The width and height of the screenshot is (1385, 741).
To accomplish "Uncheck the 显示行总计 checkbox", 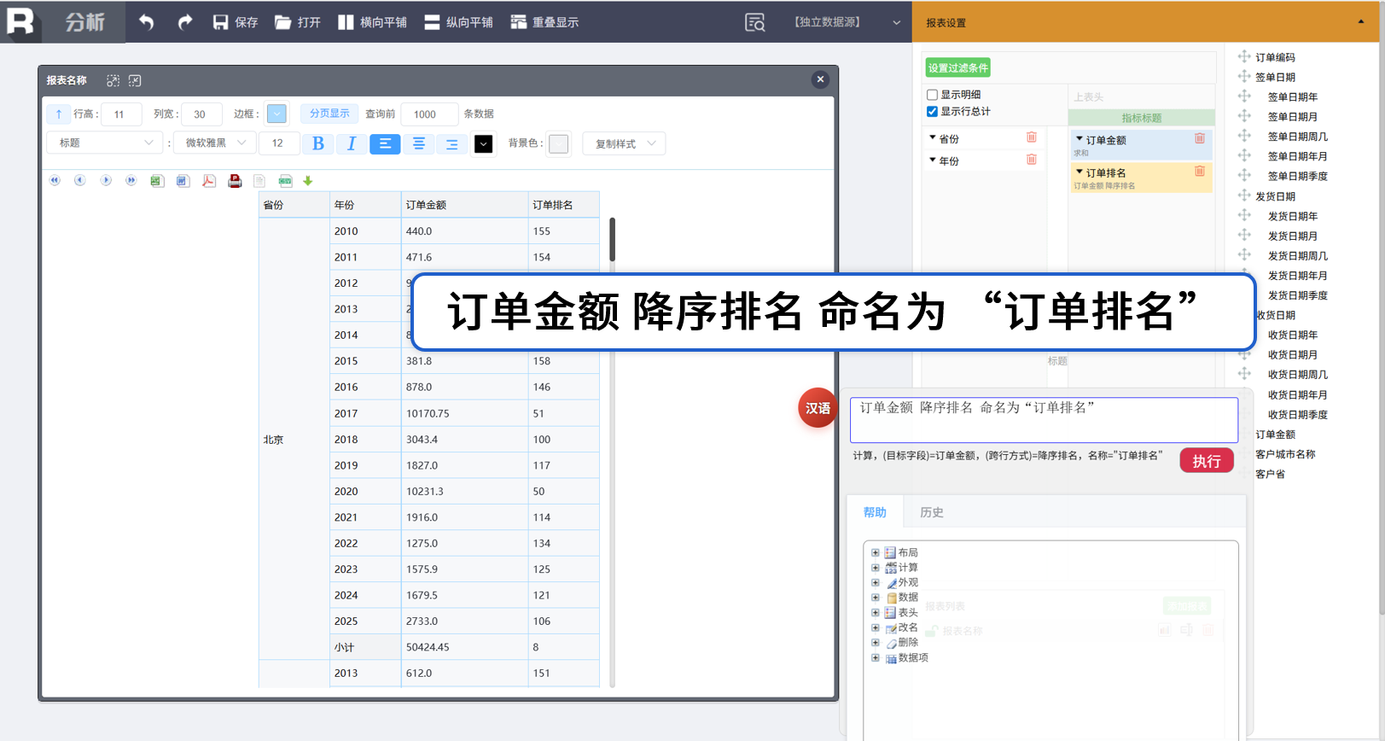I will 933,112.
